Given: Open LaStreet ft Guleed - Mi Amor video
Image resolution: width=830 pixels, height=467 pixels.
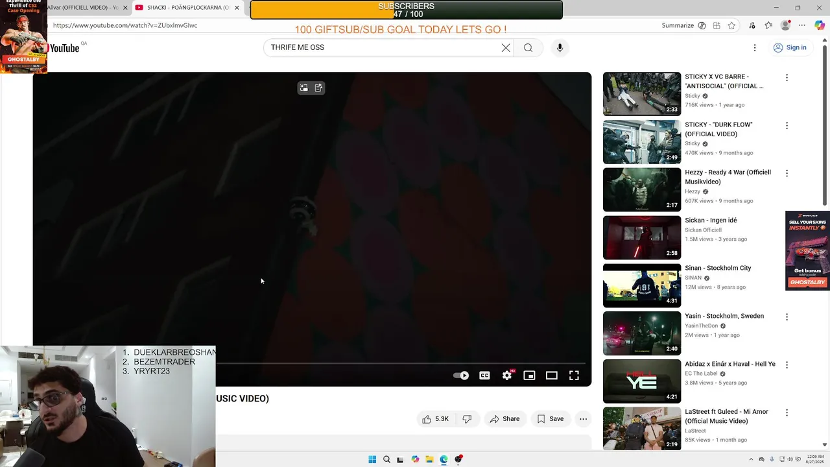Looking at the screenshot, I should [726, 416].
